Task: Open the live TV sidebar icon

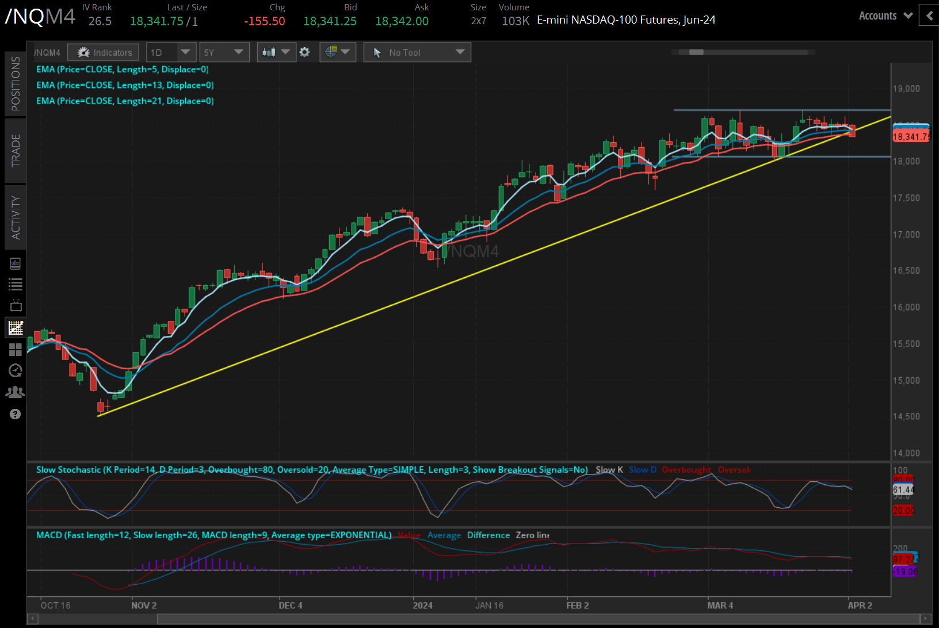Action: (x=16, y=305)
